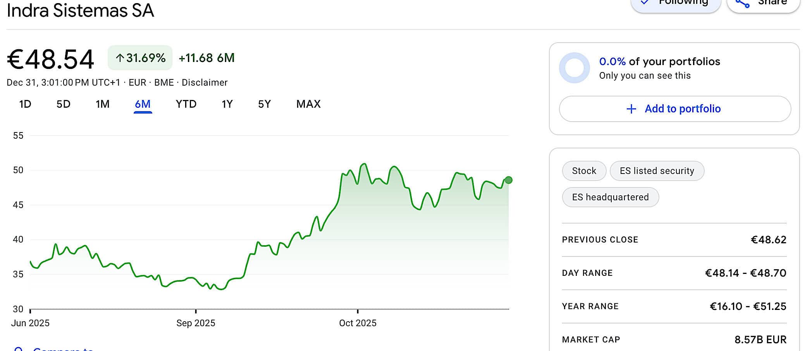This screenshot has height=351, width=805.
Task: Click the Indra Sistemas SA title
Action: click(81, 10)
